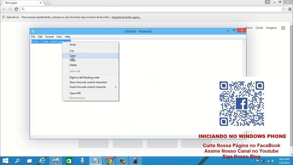Maximize the Notepad window
This screenshot has width=293, height=165.
pos(234,31)
